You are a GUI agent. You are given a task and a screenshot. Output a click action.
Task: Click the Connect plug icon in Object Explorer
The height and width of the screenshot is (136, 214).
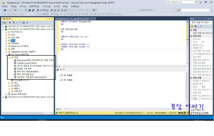tap(10, 23)
